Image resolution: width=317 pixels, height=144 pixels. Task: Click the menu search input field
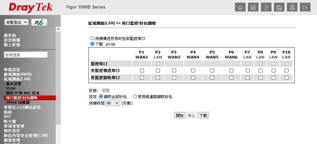[x=26, y=55]
